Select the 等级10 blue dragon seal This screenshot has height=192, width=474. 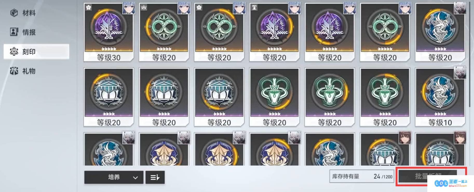click(440, 97)
